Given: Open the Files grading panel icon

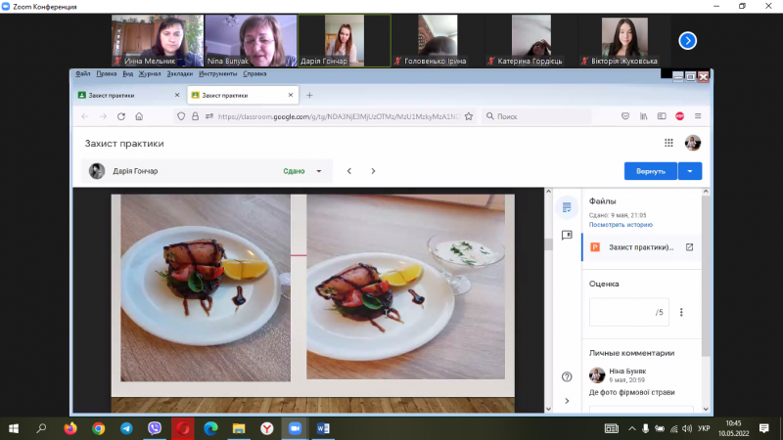Looking at the screenshot, I should 567,207.
